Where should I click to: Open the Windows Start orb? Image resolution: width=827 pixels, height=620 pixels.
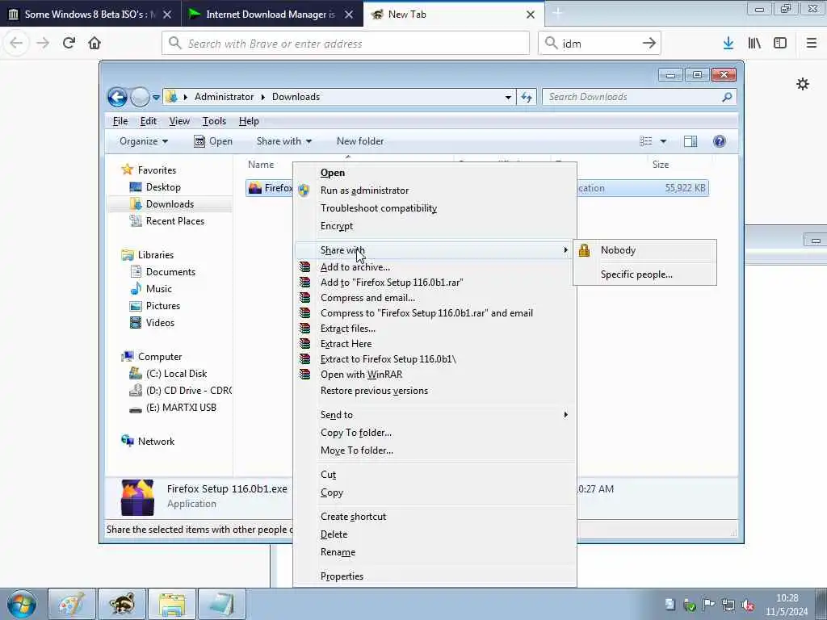(x=22, y=604)
